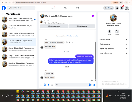Open purple conversation information icon
Viewport: 132px width, 102px height.
(x=93, y=16)
